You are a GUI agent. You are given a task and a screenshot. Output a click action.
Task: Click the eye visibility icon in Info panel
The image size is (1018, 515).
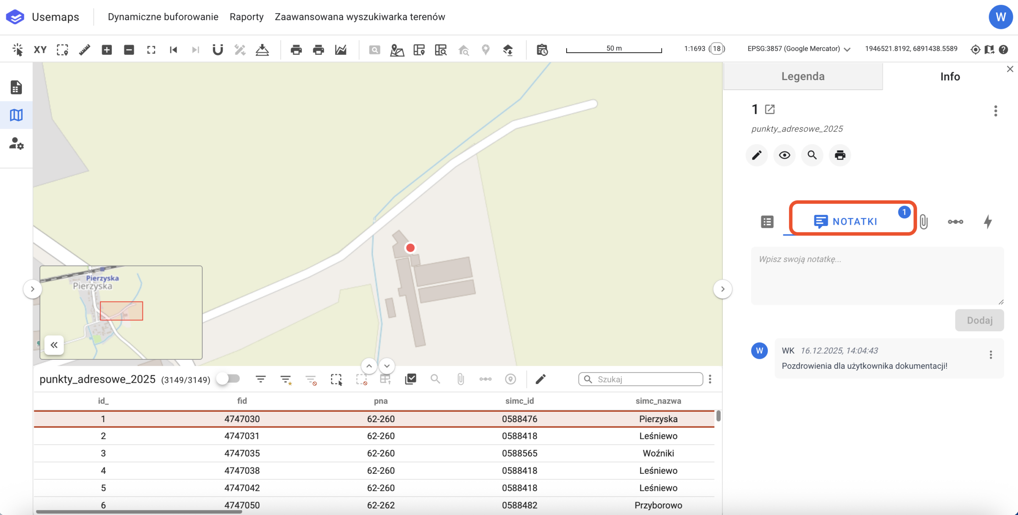click(784, 155)
